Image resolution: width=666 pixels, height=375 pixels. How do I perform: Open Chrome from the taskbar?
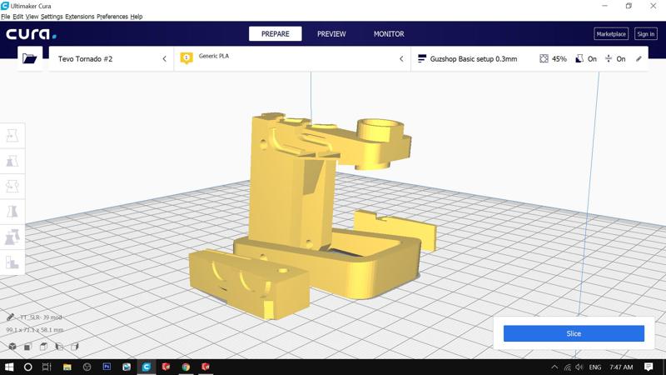pyautogui.click(x=186, y=367)
